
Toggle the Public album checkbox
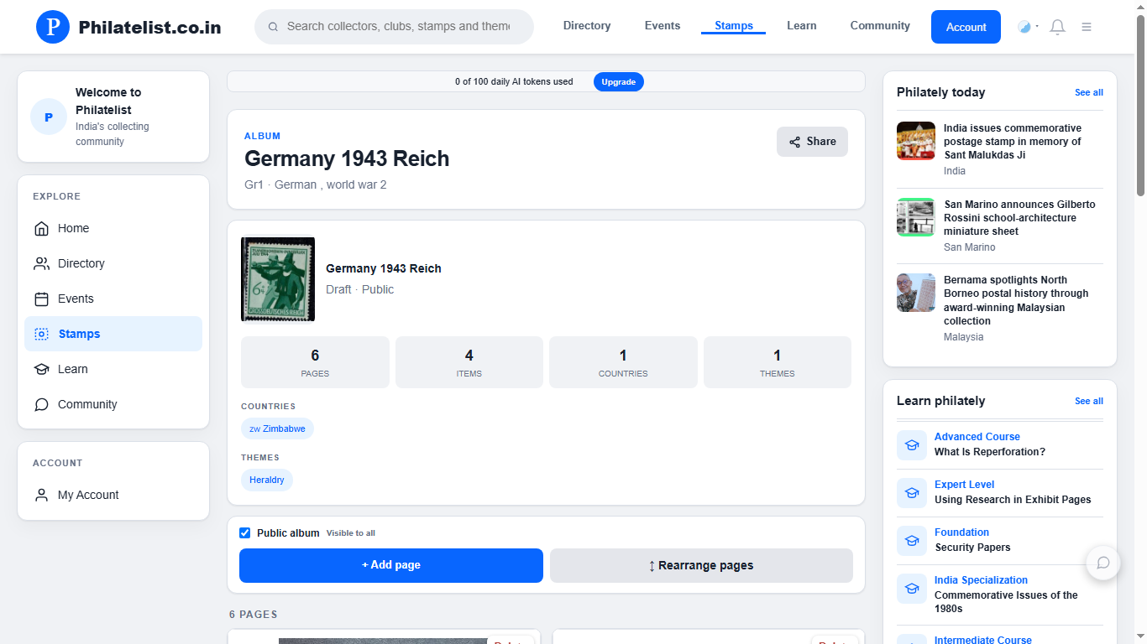tap(245, 533)
